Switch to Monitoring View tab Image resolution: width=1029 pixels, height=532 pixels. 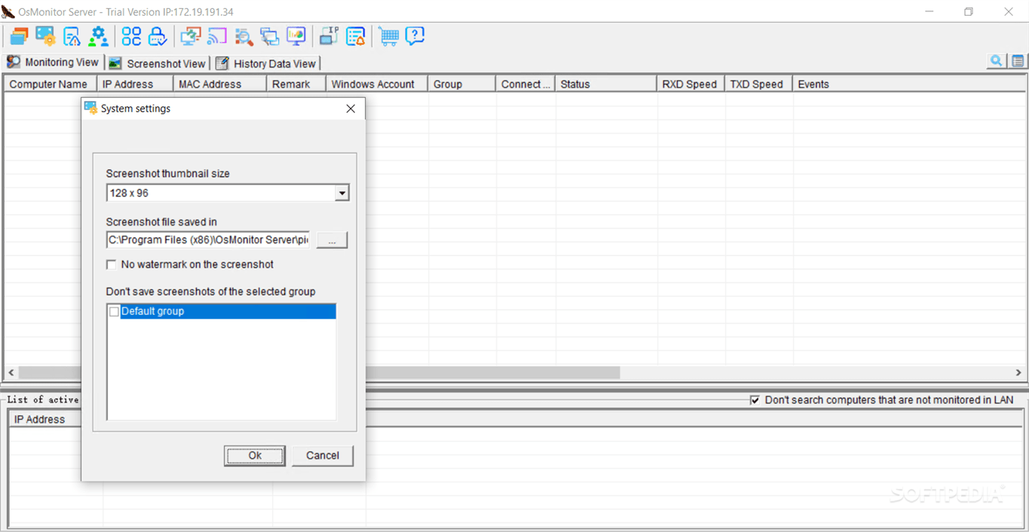click(53, 63)
